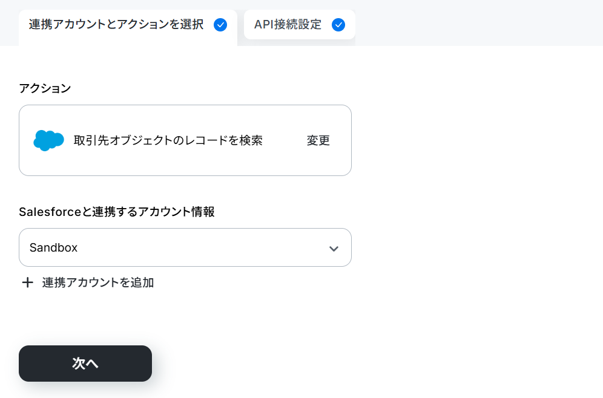Viewport: 603px width, 398px height.
Task: Click the action card box
Action: tap(185, 140)
